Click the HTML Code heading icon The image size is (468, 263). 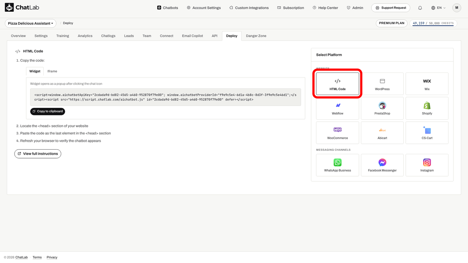[x=18, y=51]
